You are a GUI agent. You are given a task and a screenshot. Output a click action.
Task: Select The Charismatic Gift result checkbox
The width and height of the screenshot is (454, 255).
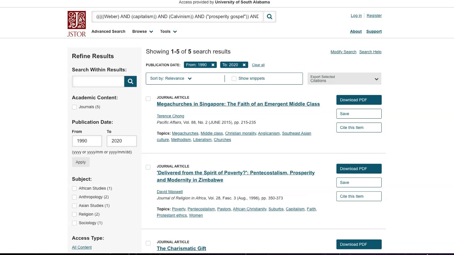point(148,243)
